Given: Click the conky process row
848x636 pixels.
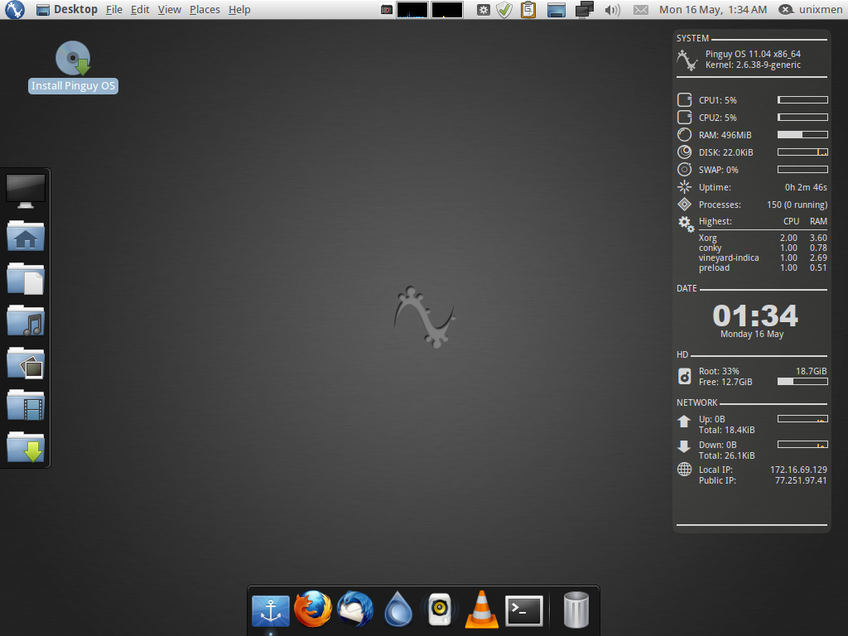Looking at the screenshot, I should [x=763, y=248].
